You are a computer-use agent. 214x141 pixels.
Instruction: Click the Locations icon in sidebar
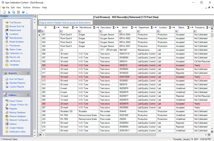coord(7,34)
